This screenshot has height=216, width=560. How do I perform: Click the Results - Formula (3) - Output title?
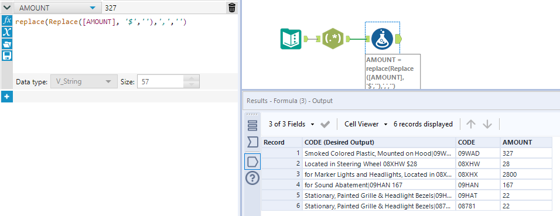(289, 101)
